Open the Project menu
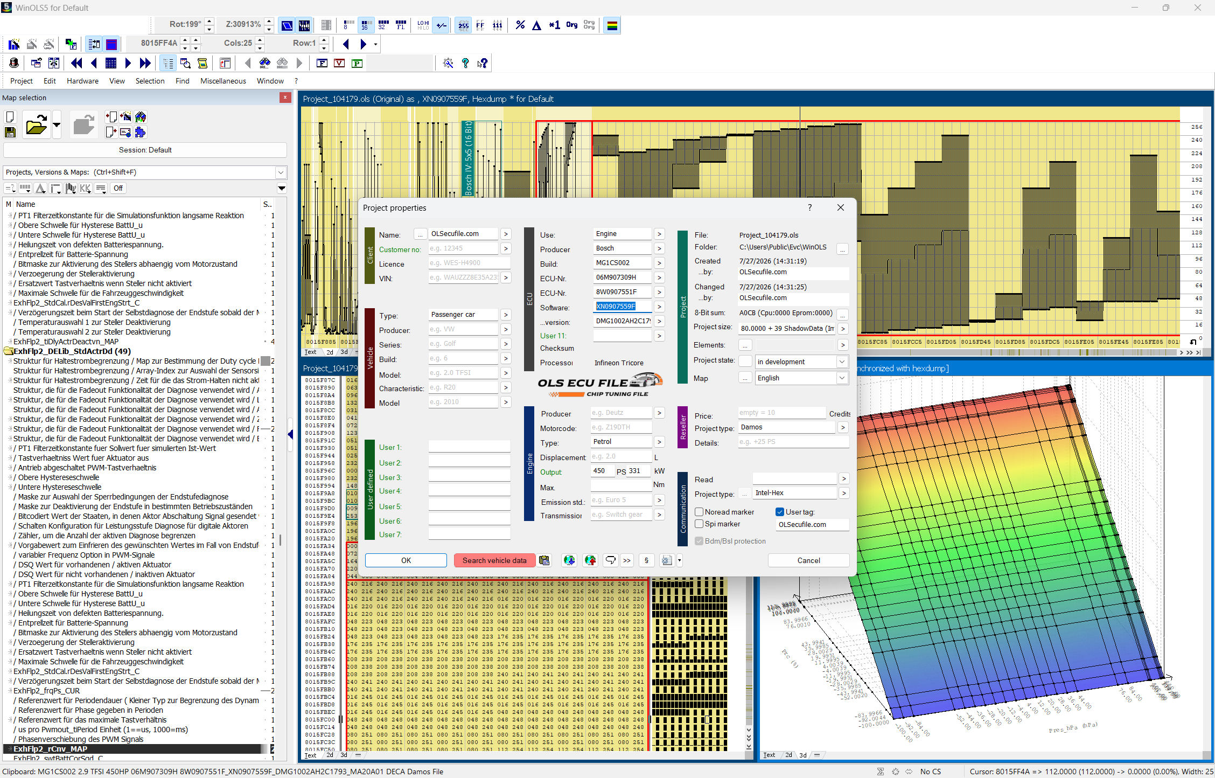 (22, 81)
